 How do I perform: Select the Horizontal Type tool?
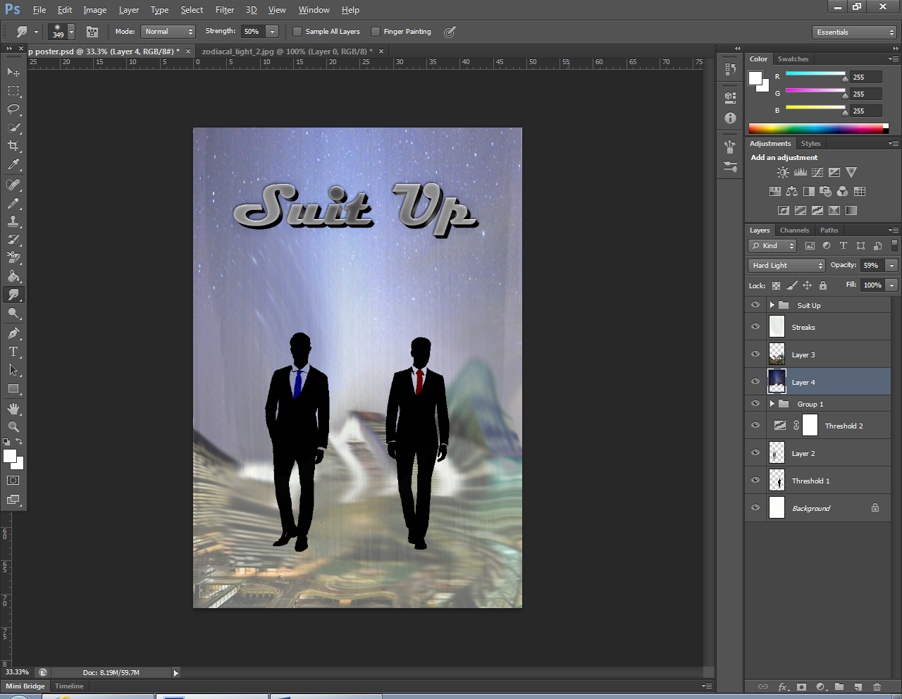(13, 352)
